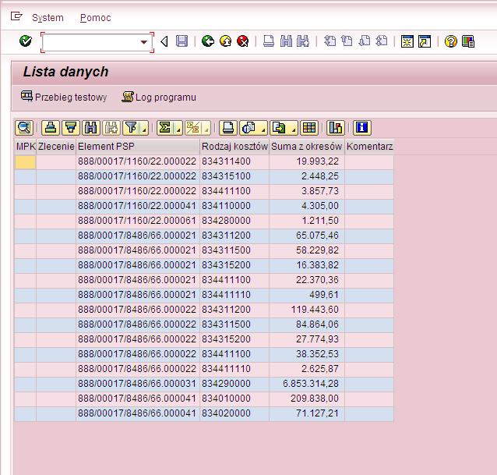The image size is (497, 475).
Task: Sort descending in ALV toolbar
Action: pyautogui.click(x=71, y=128)
